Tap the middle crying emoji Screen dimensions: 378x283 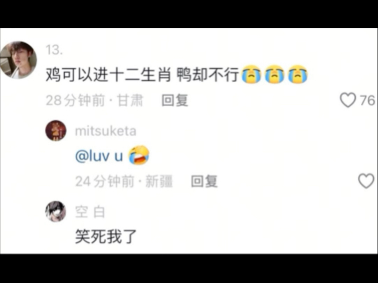click(275, 74)
